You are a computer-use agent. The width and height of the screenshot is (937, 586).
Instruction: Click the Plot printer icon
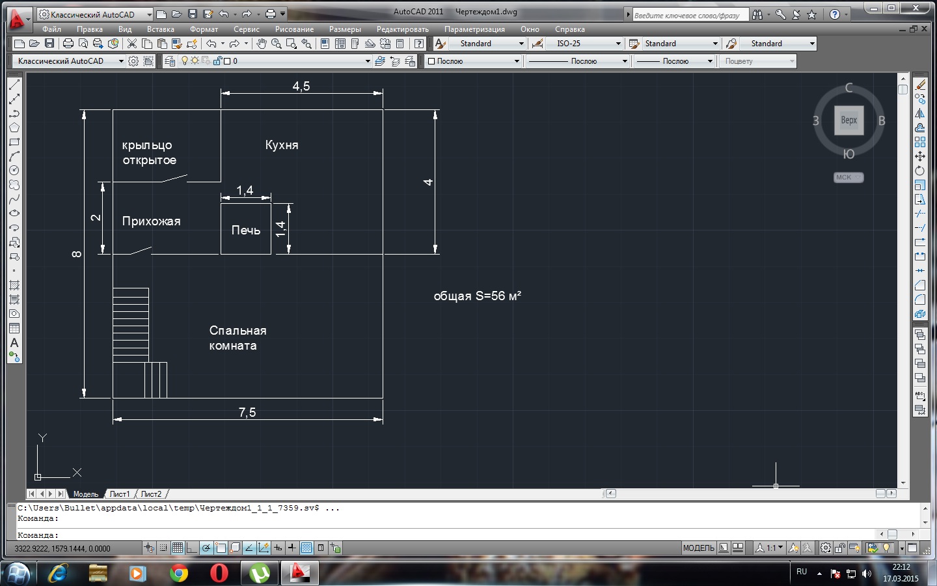pyautogui.click(x=68, y=44)
